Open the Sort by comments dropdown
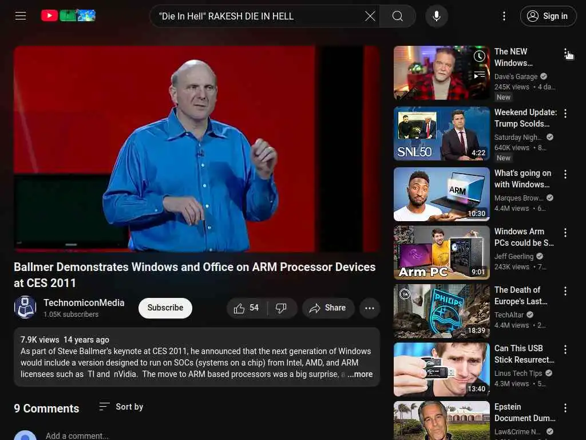This screenshot has width=586, height=440. pyautogui.click(x=121, y=407)
